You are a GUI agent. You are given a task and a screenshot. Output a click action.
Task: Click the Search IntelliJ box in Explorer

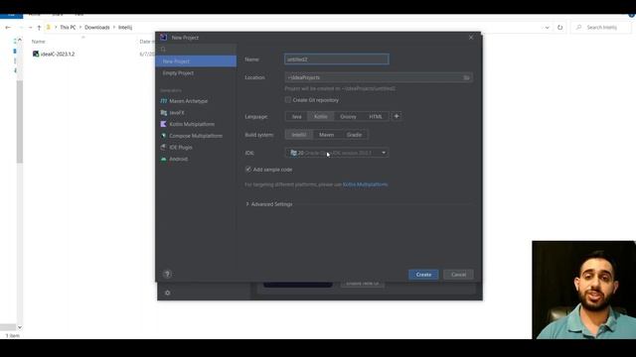tap(601, 28)
